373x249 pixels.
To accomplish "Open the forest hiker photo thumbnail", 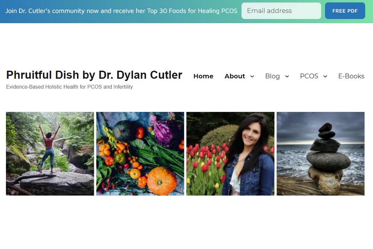I will [x=50, y=154].
